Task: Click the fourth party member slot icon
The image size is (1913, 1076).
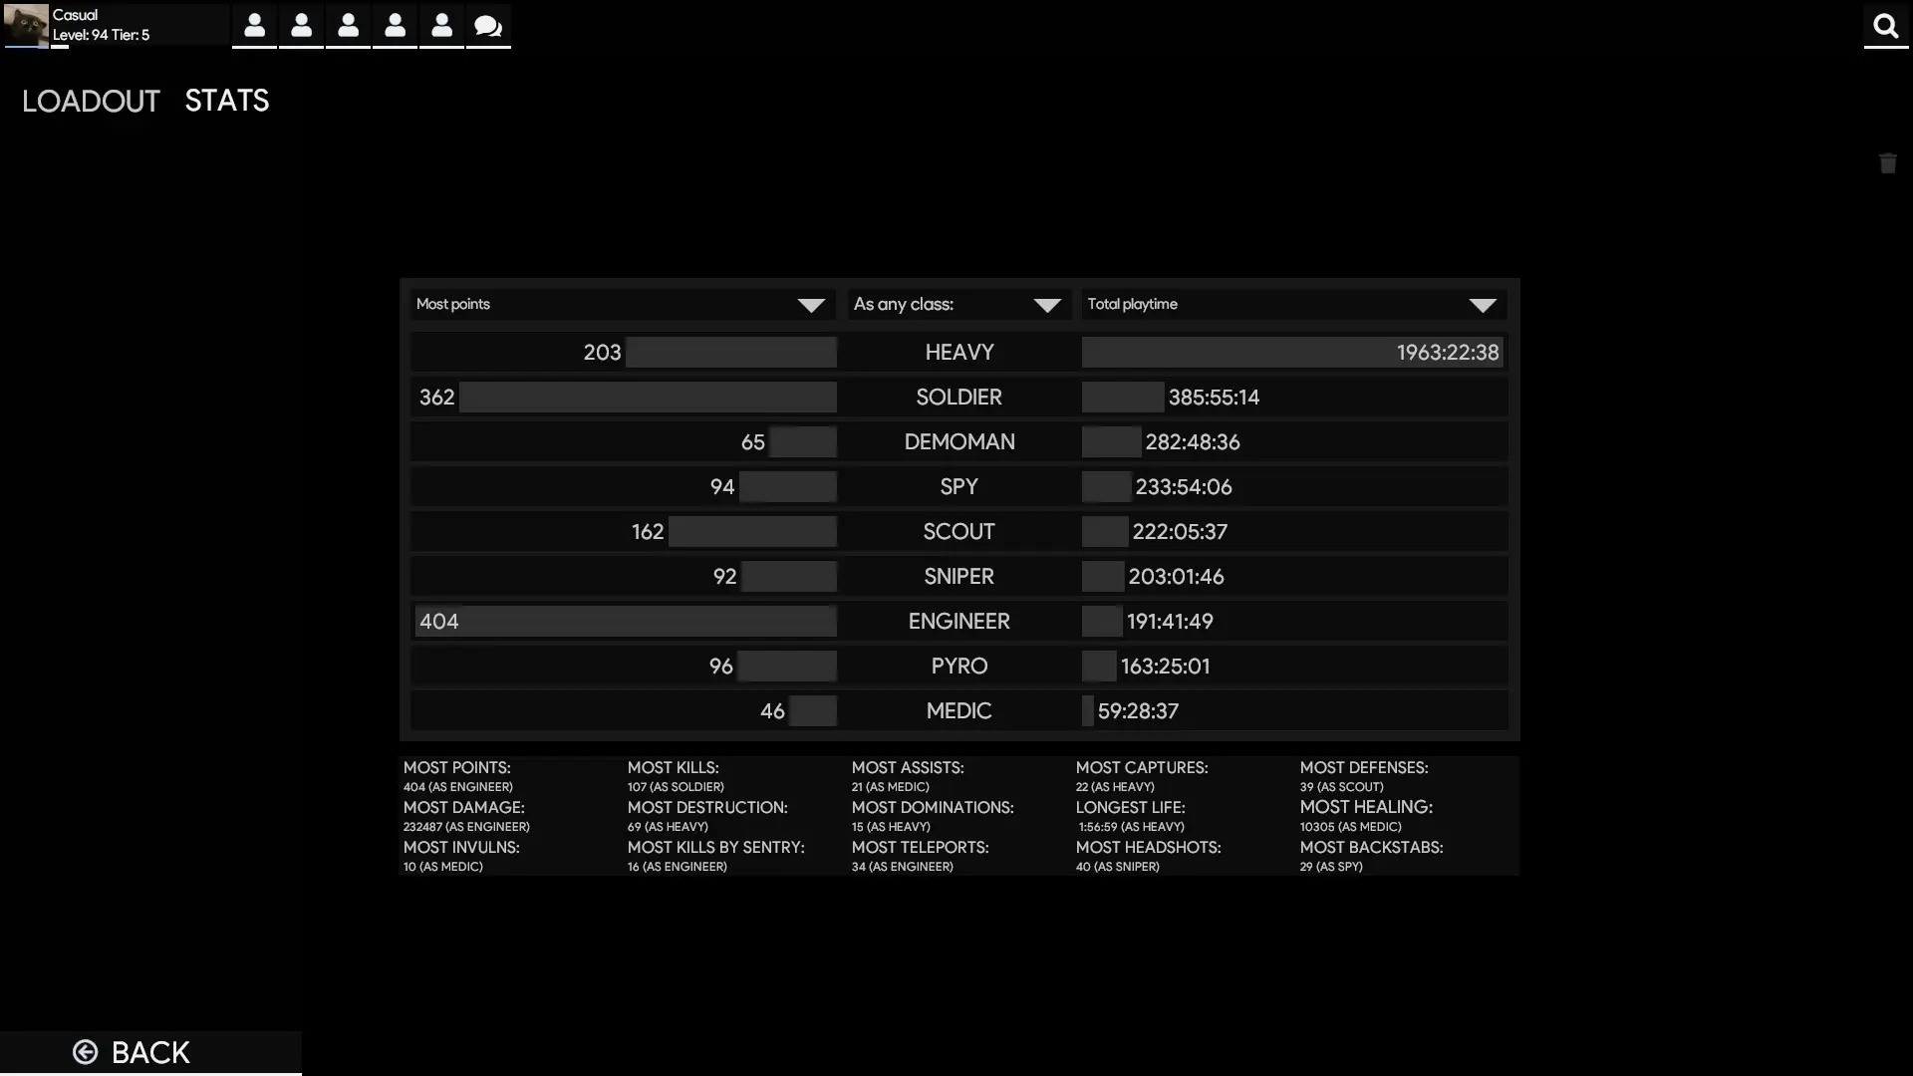Action: (x=395, y=26)
